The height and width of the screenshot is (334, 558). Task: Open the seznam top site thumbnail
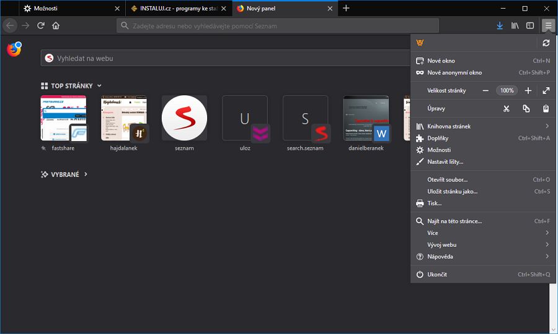point(184,118)
